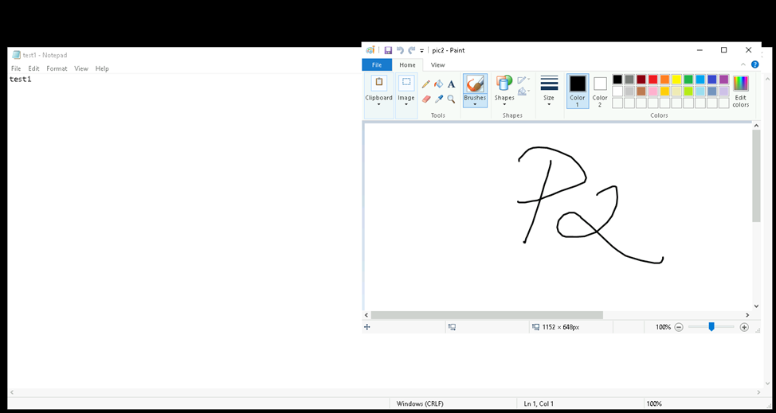Select the Magnifier tool
Screen dimensions: 776x413
coord(452,99)
